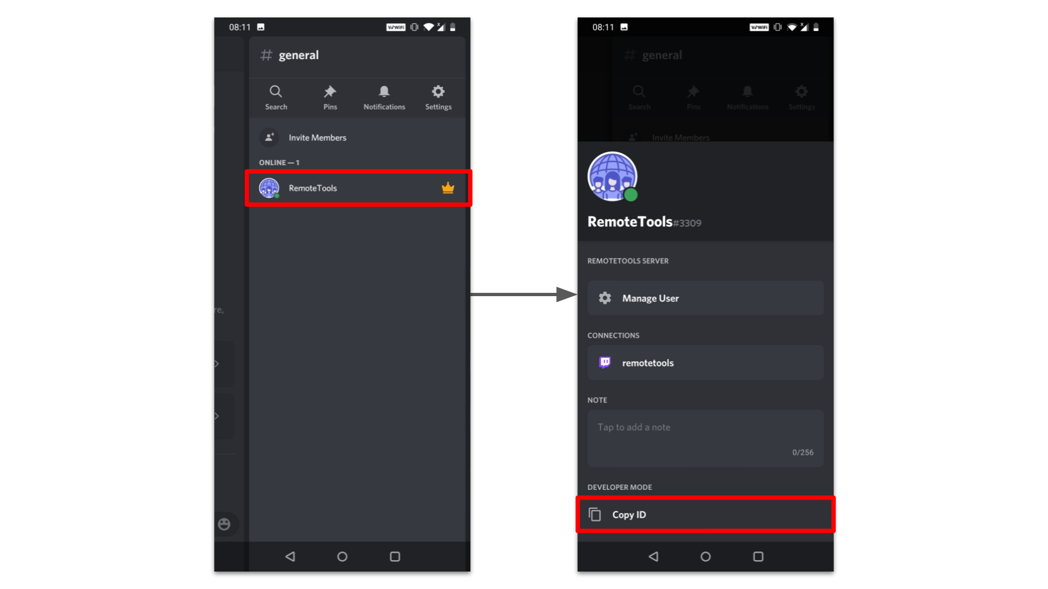Screen dimensions: 1048x589
Task: Click the Settings gear icon
Action: [x=438, y=91]
